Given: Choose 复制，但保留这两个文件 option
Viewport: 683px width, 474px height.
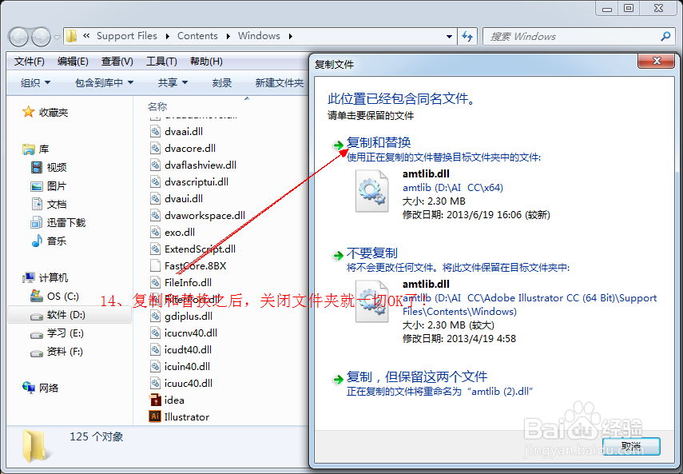Looking at the screenshot, I should 417,376.
